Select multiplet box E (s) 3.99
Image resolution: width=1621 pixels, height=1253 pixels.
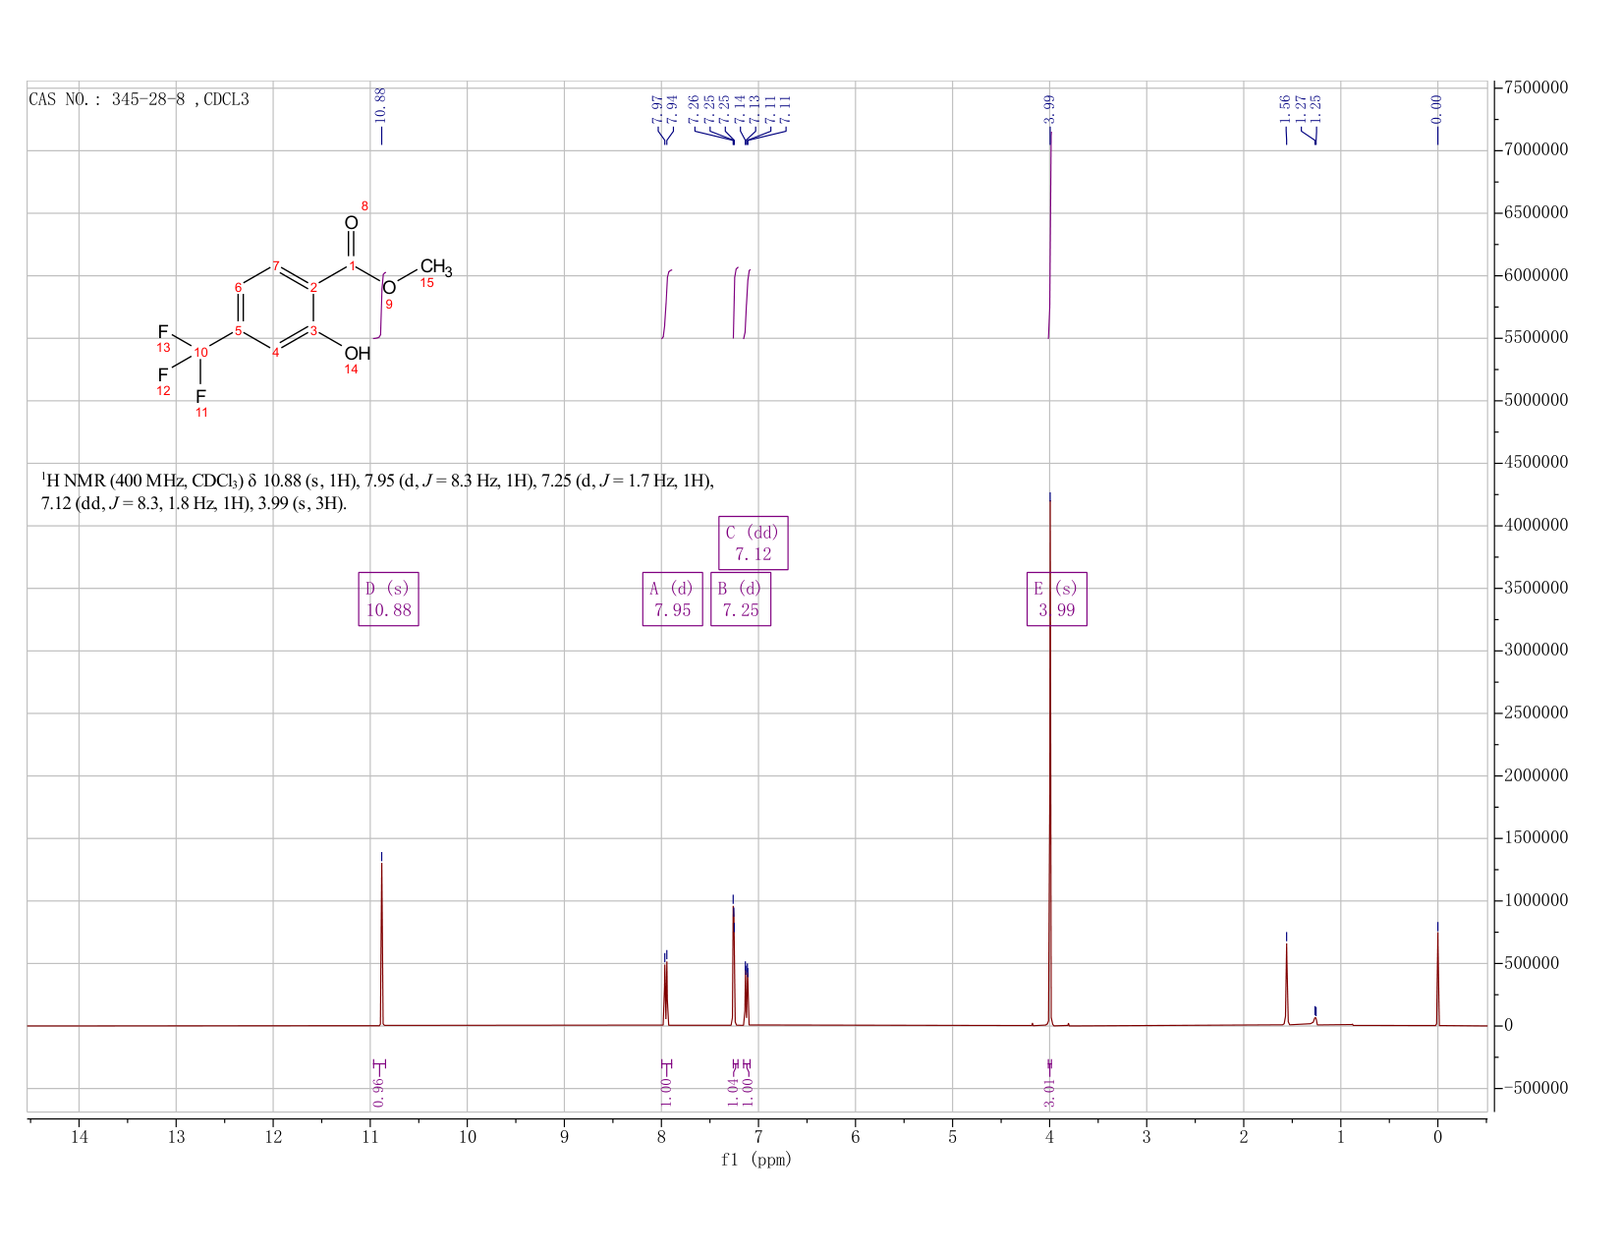(1057, 598)
